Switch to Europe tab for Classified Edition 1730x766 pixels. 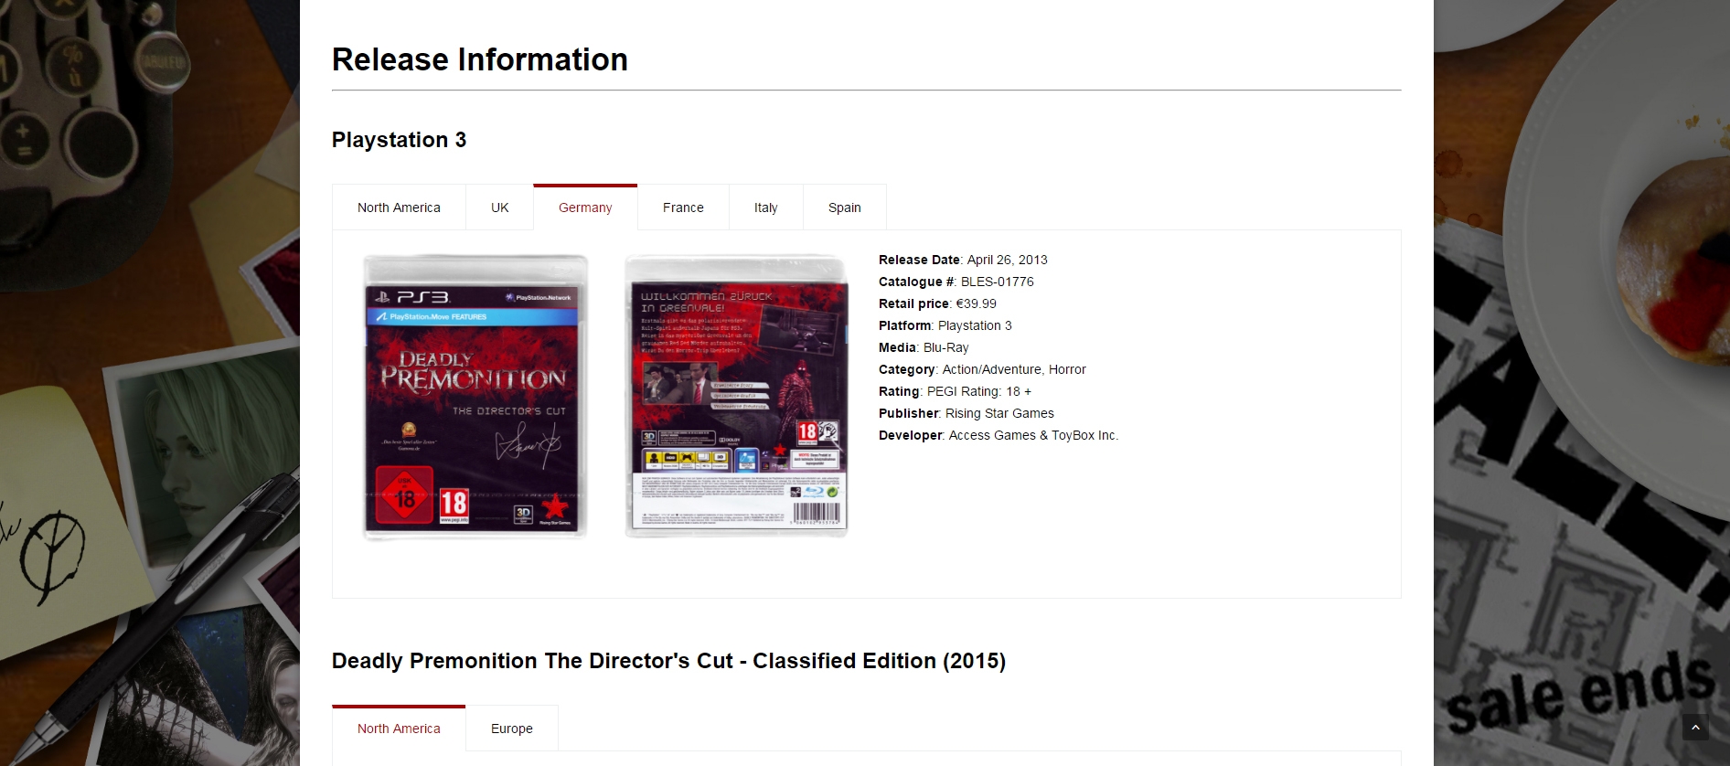tap(511, 729)
